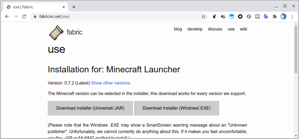The width and height of the screenshot is (299, 139).
Task: Maximize the browser window
Action: coord(285,6)
